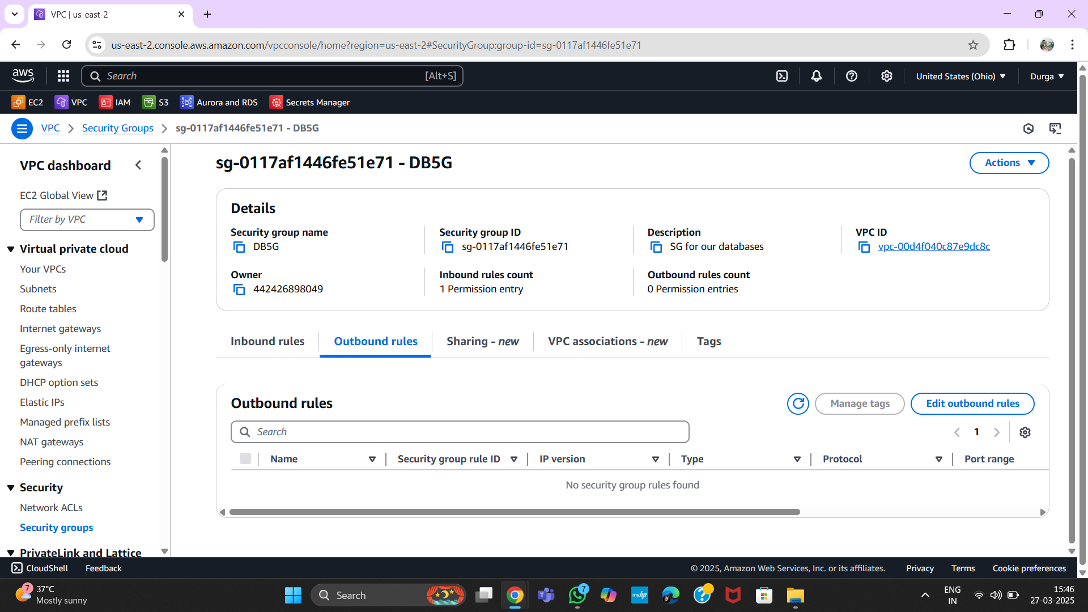Open the help question-mark menu

(x=852, y=76)
